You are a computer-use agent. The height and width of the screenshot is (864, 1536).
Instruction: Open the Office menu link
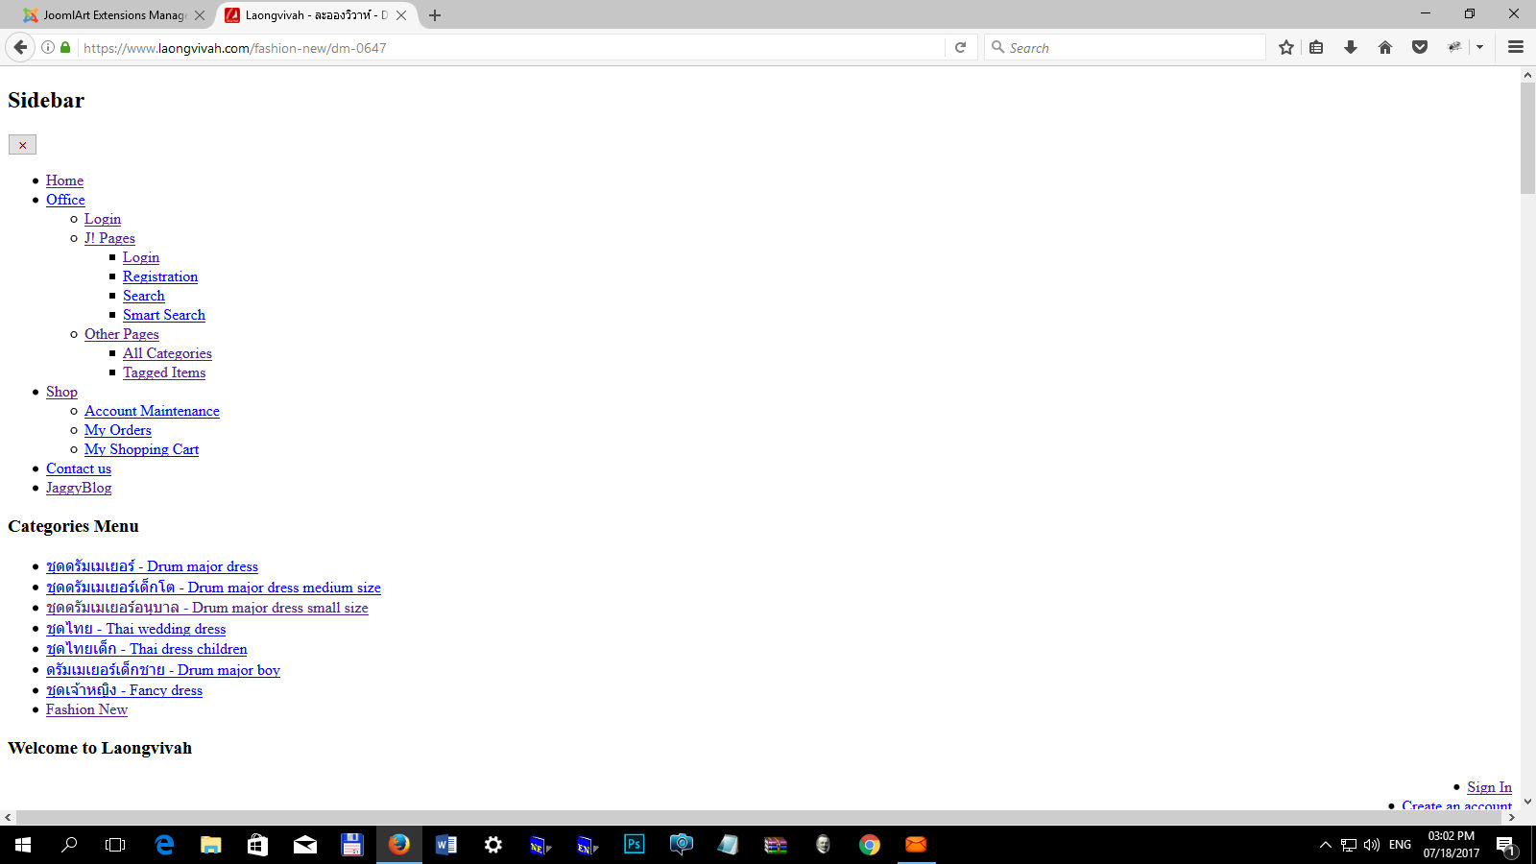[65, 200]
